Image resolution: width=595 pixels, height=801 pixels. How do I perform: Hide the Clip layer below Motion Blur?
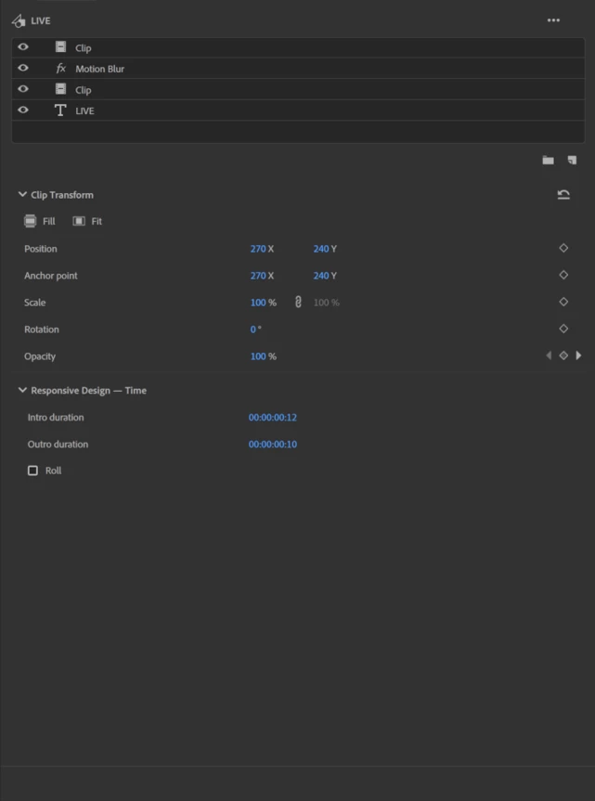point(23,89)
